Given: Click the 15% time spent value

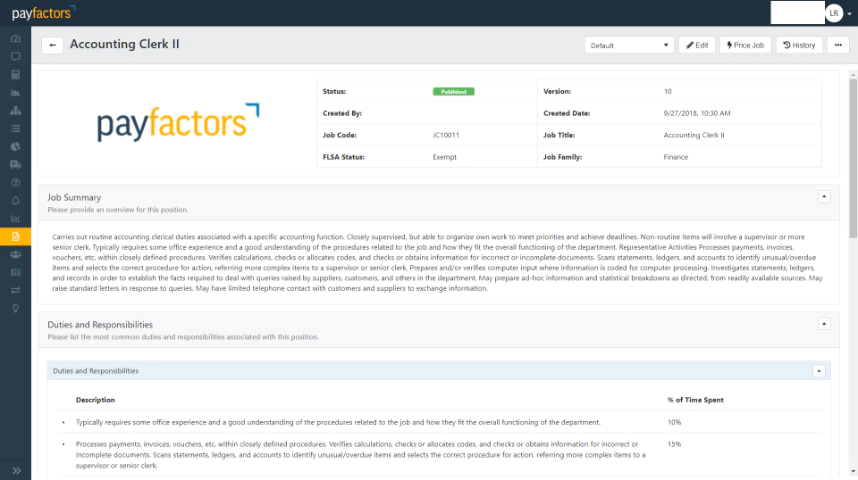Looking at the screenshot, I should 674,444.
